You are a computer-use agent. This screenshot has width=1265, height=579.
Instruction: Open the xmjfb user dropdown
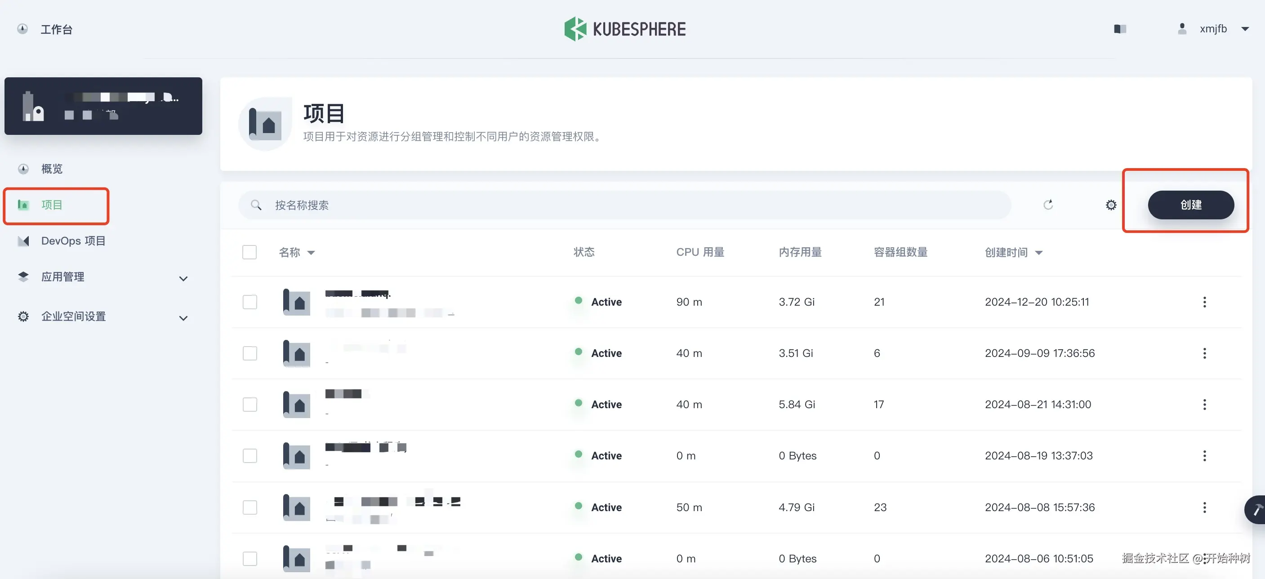[x=1223, y=29]
